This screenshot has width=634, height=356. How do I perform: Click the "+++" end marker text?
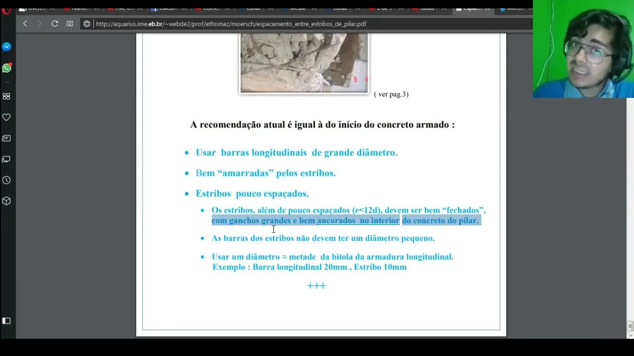(317, 286)
